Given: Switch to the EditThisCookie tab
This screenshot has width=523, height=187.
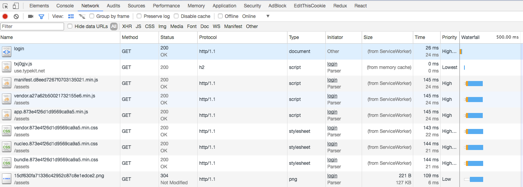Looking at the screenshot, I should (x=309, y=6).
